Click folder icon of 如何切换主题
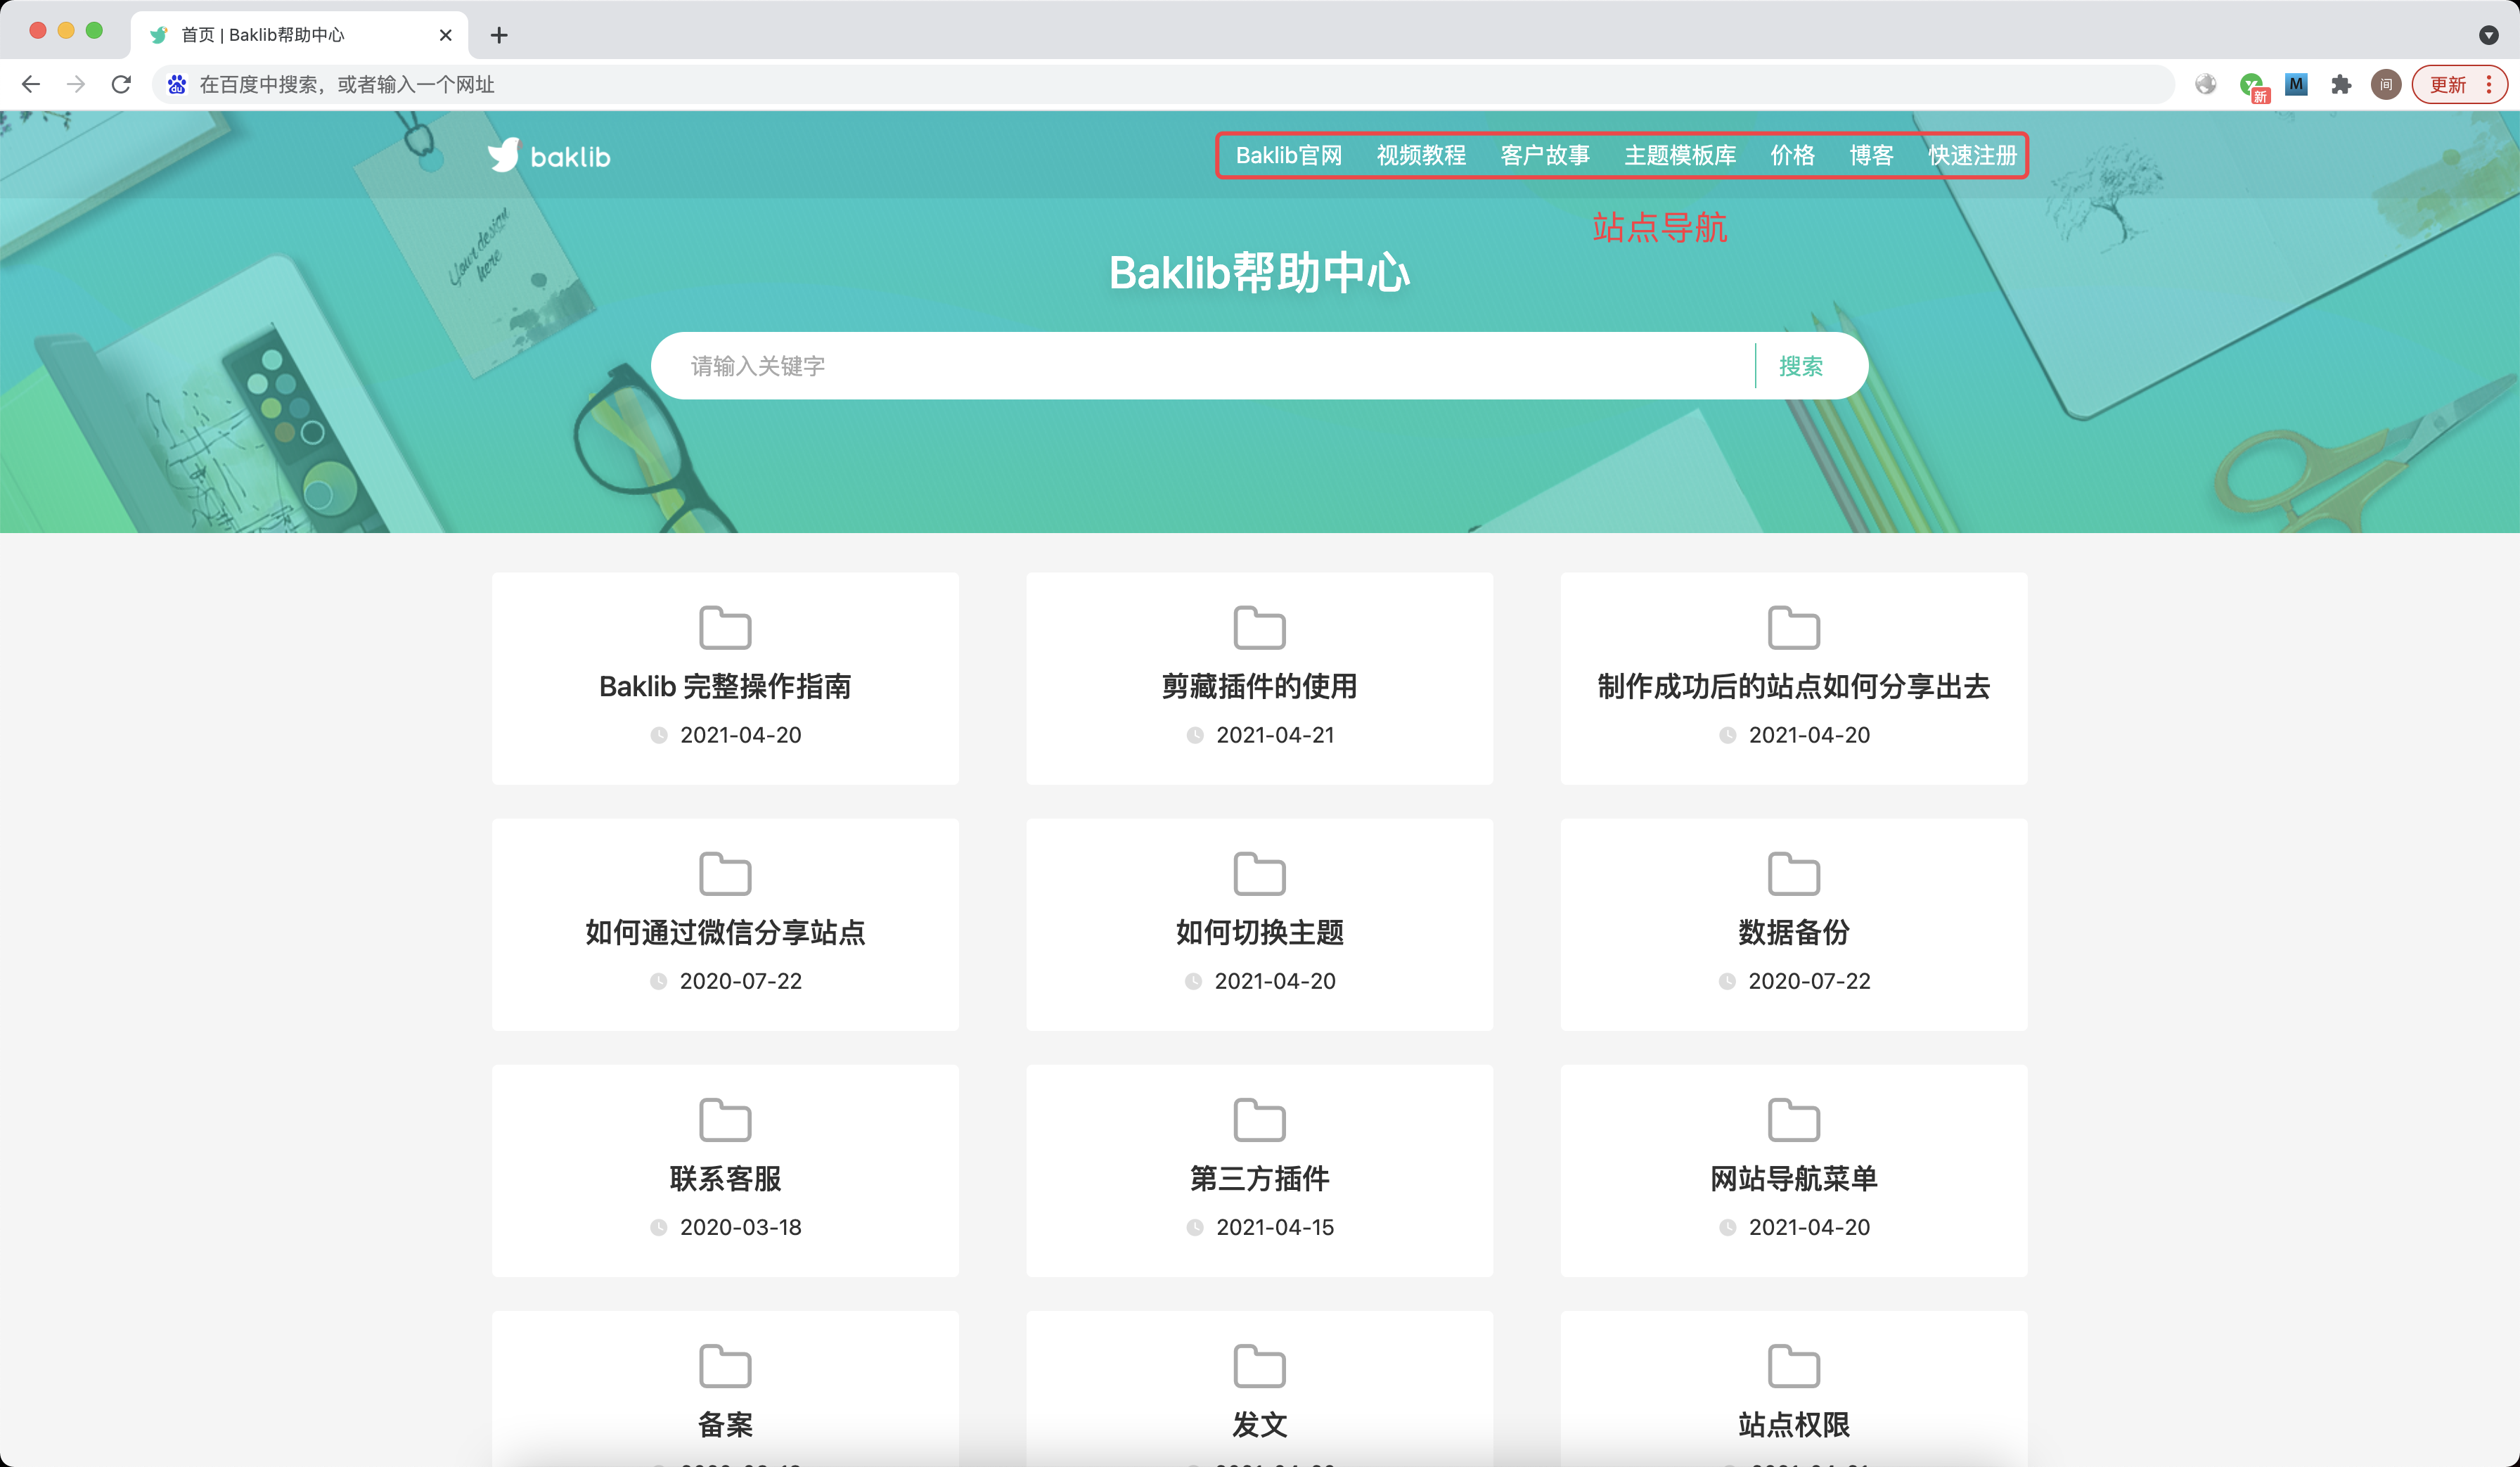This screenshot has height=1467, width=2520. [1259, 873]
